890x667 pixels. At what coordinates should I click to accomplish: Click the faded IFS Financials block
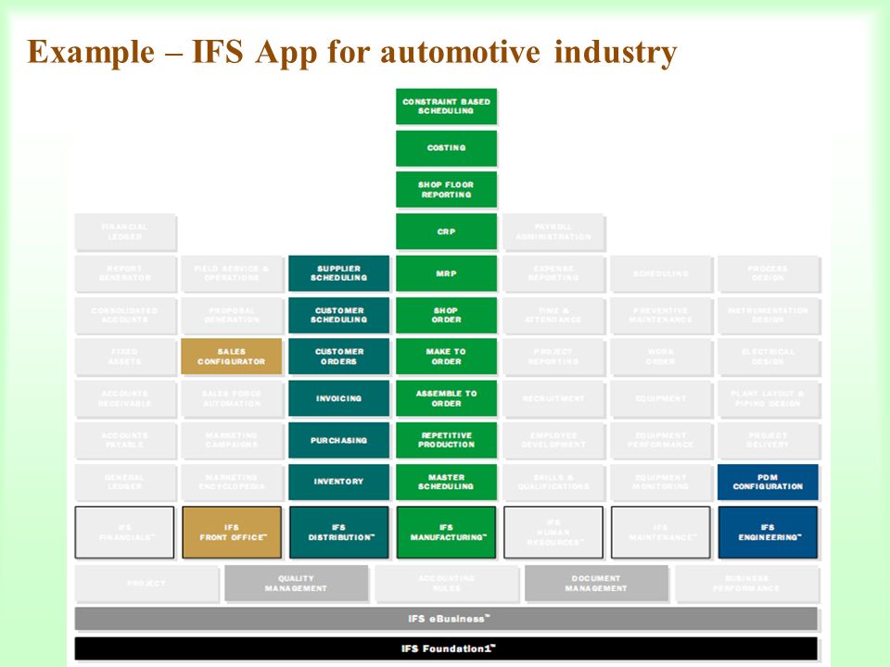(x=125, y=533)
